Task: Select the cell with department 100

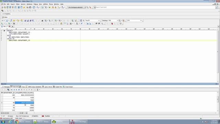Action: click(x=9, y=95)
